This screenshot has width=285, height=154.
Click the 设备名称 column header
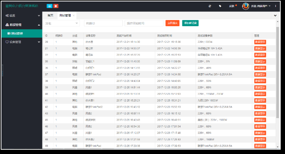point(90,36)
